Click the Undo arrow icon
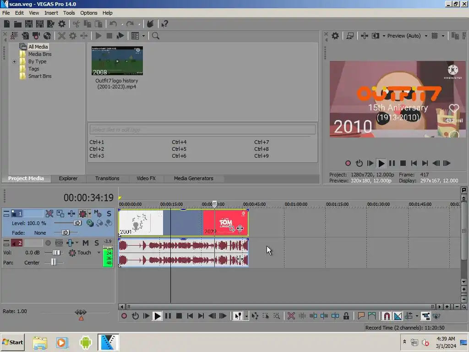The image size is (469, 352). (x=113, y=24)
